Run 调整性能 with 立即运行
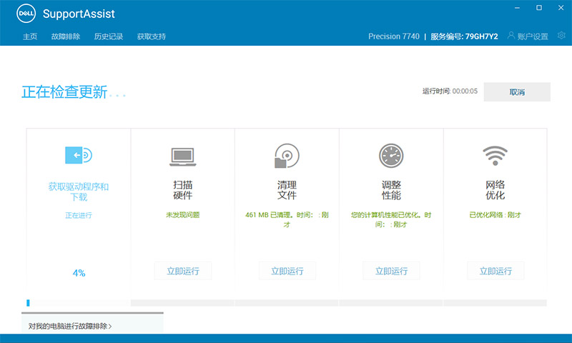 pos(391,271)
